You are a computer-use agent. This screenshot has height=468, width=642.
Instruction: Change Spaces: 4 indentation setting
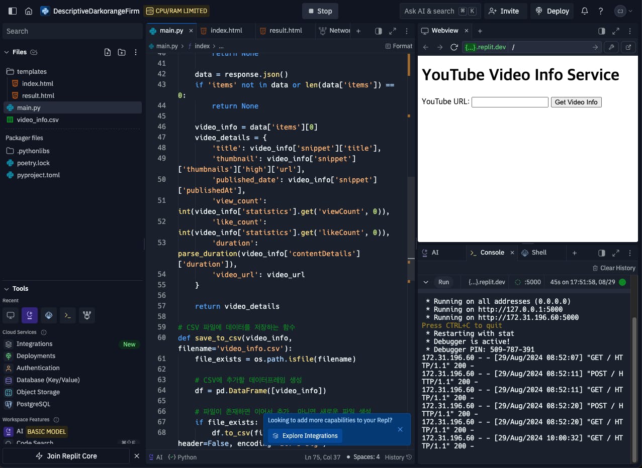[x=366, y=457]
